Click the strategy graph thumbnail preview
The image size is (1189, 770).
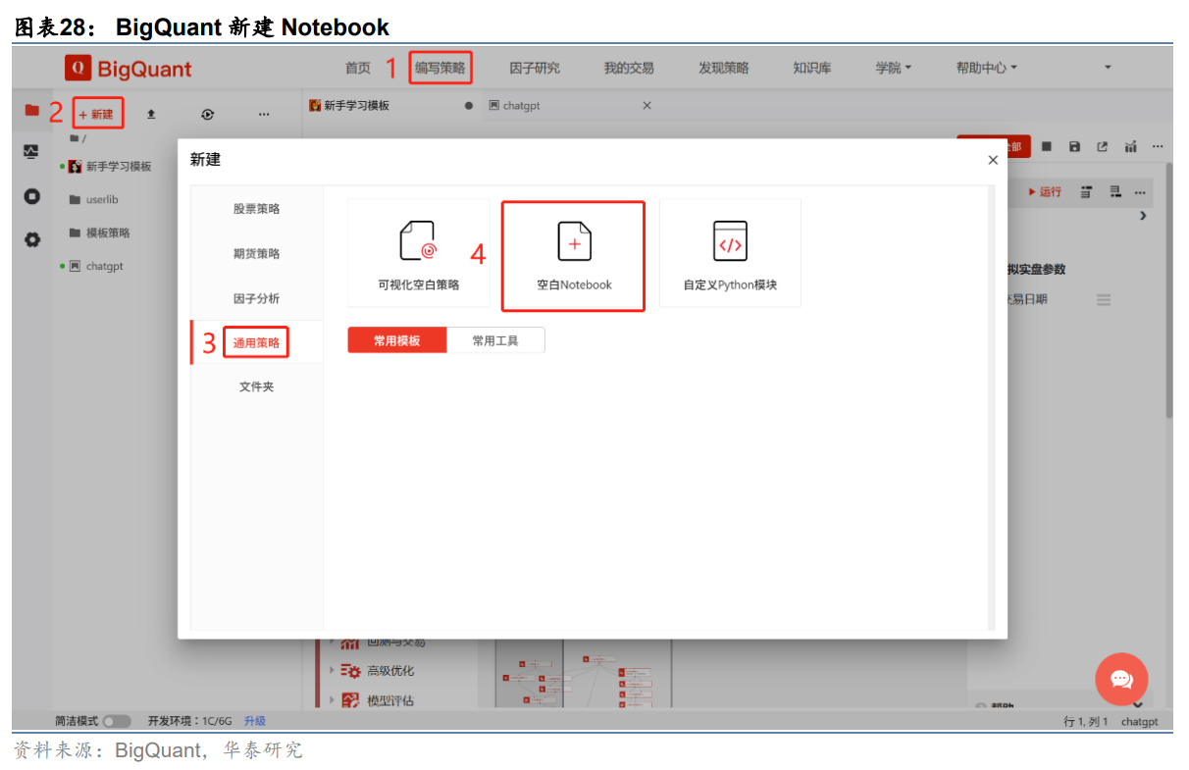point(583,673)
